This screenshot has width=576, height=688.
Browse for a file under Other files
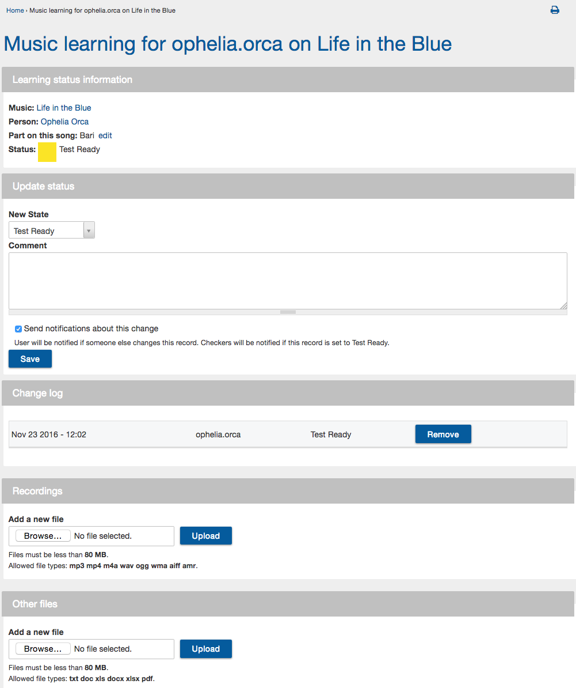coord(43,648)
